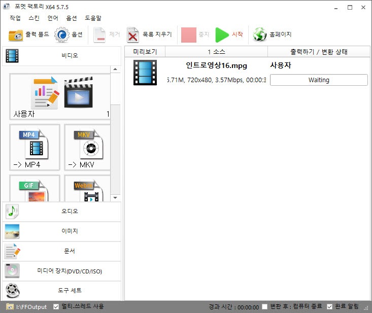
Task: Toggle 멀티.스레드 사용 checkbox
Action: [56, 307]
